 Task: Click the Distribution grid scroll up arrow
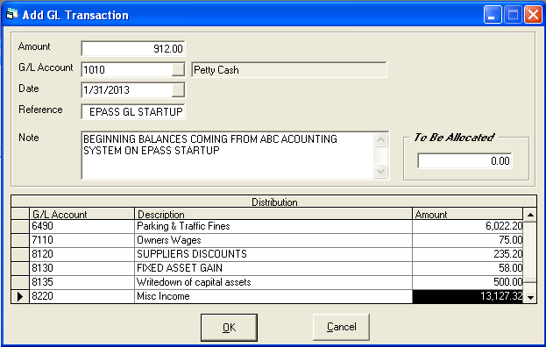click(x=530, y=215)
